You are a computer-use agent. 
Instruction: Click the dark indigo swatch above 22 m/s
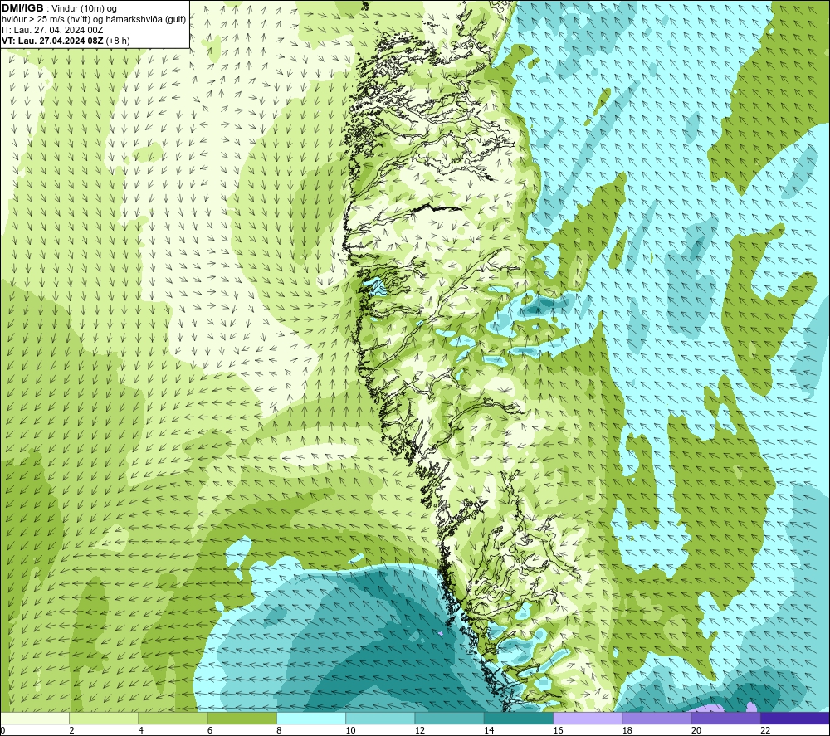click(795, 718)
